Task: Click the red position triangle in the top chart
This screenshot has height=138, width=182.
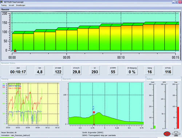Action: tap(15, 50)
